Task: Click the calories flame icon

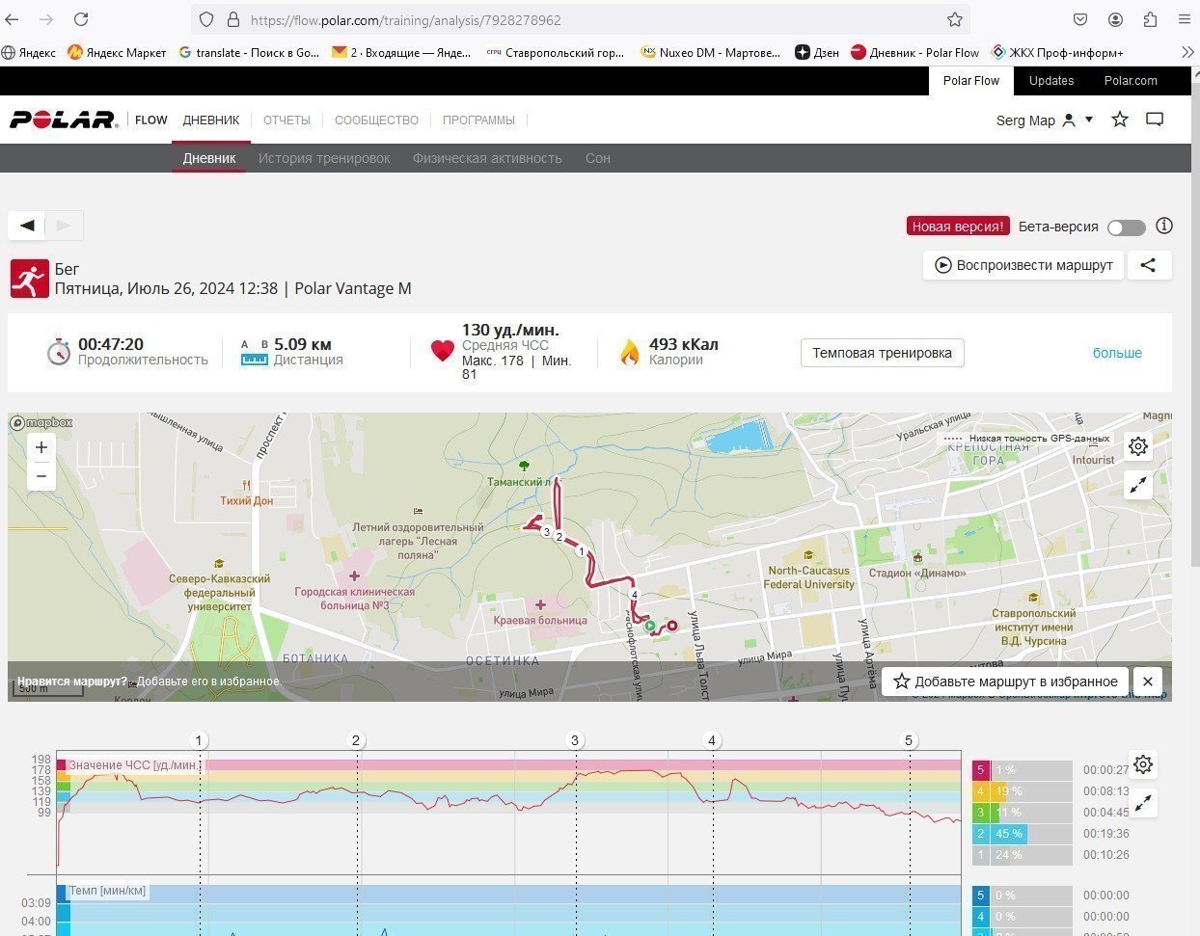Action: point(630,352)
